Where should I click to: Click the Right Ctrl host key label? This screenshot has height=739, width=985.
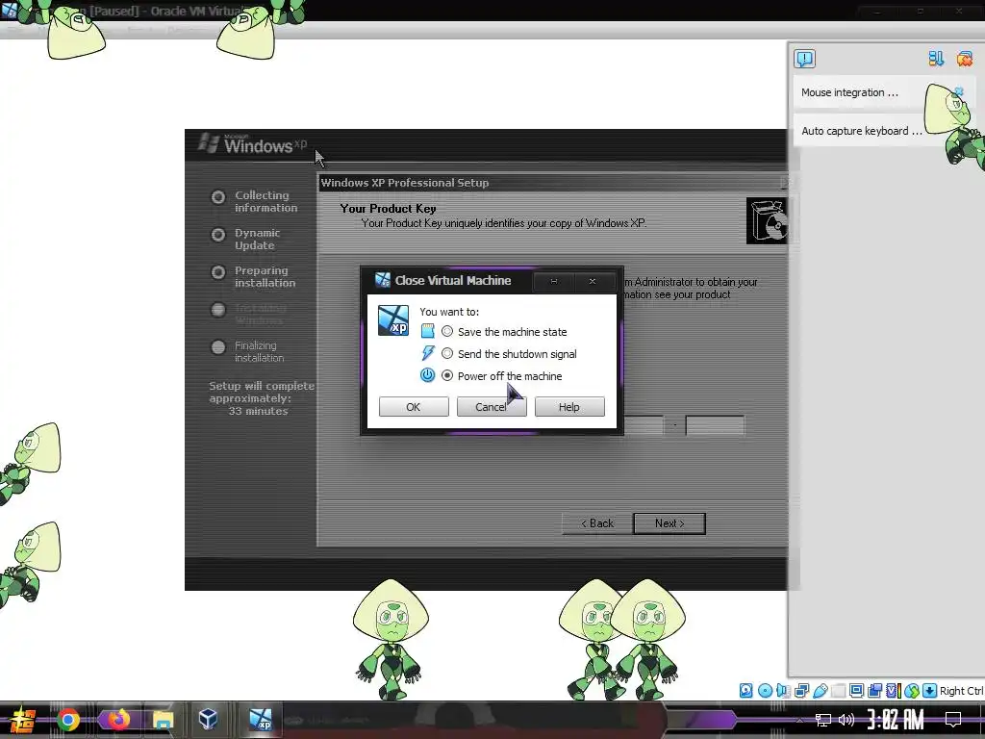[x=961, y=691]
